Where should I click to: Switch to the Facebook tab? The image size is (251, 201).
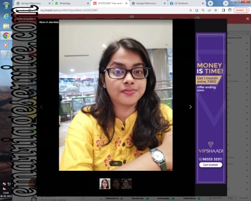187,3
